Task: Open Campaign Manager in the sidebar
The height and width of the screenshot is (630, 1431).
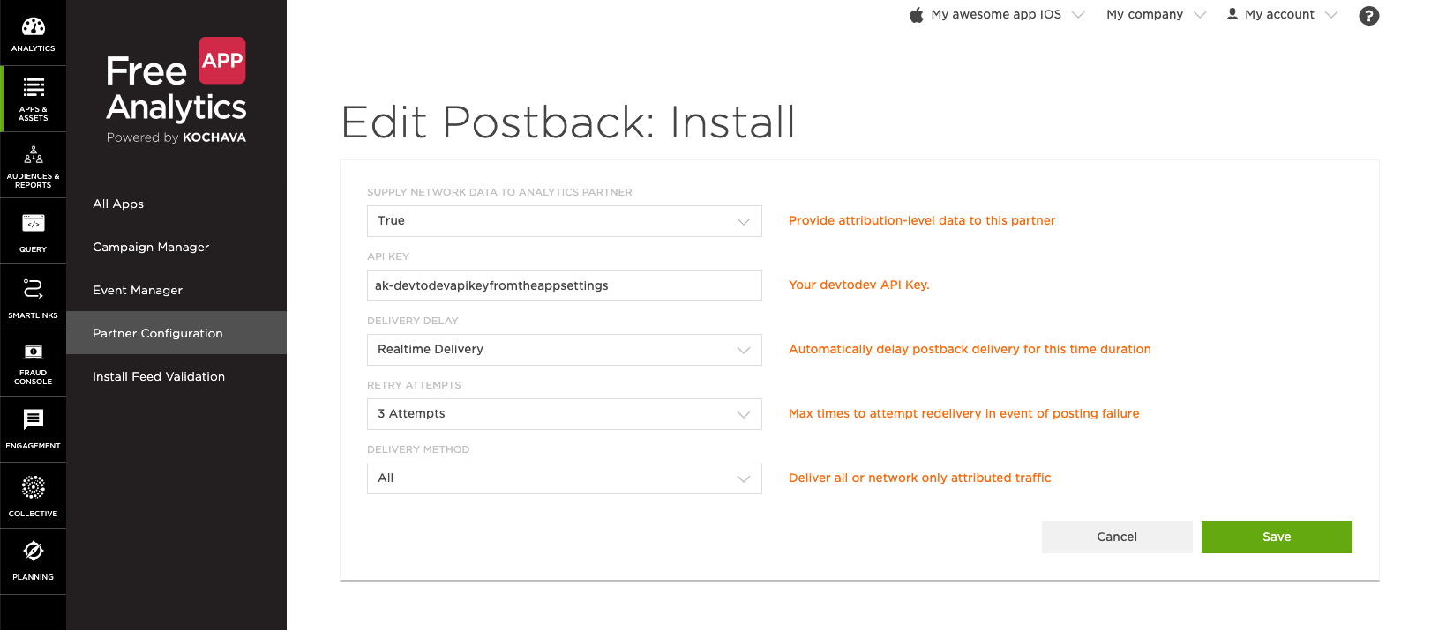Action: (151, 248)
